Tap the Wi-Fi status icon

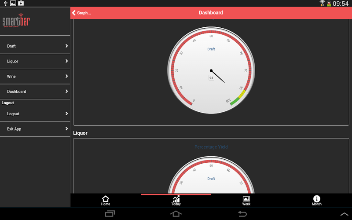pyautogui.click(x=323, y=3)
